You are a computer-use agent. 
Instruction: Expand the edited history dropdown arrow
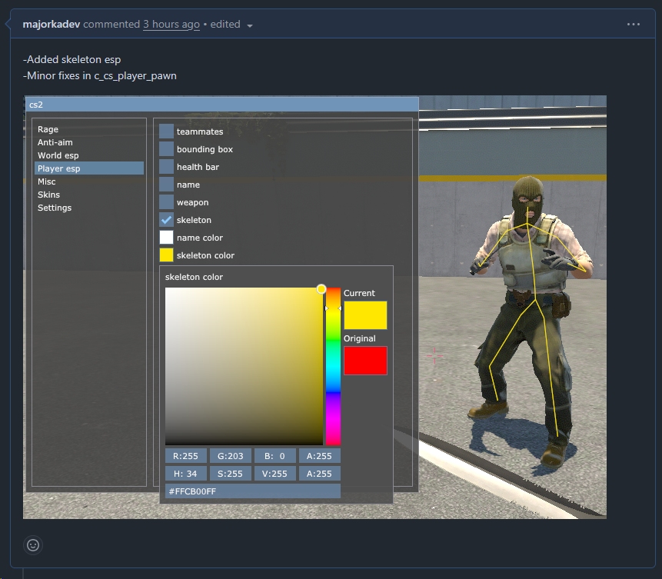pos(250,25)
